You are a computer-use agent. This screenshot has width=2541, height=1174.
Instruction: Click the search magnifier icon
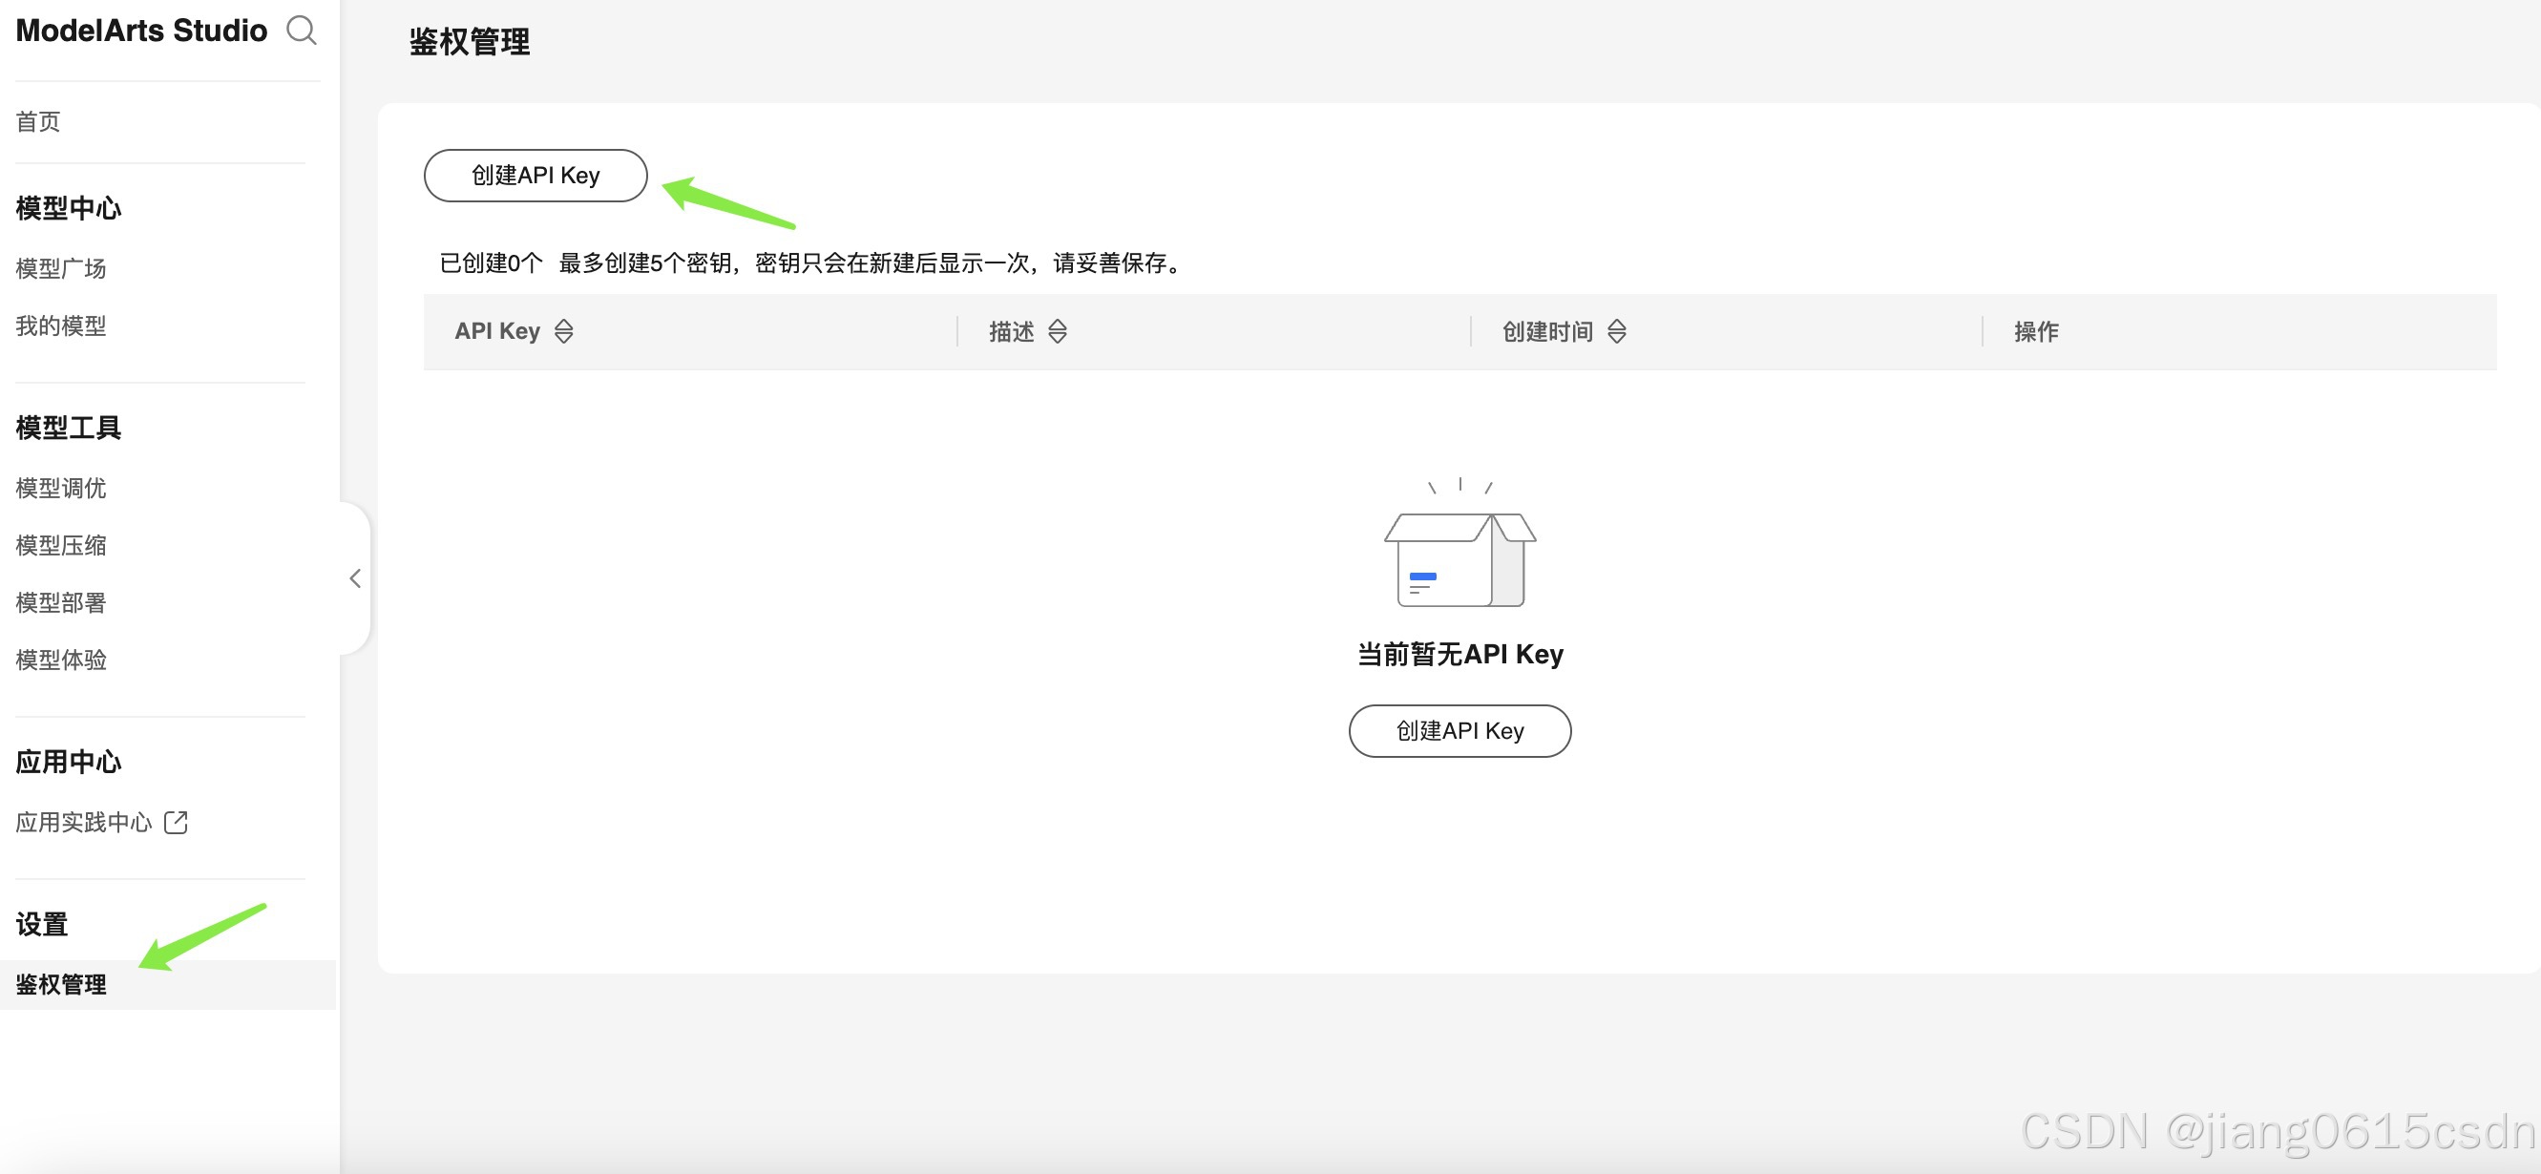pos(301,31)
